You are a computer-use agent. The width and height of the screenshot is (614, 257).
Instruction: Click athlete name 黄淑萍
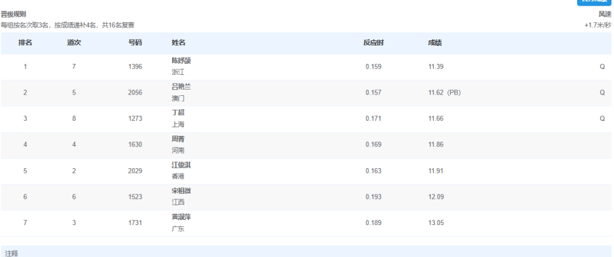(x=182, y=217)
